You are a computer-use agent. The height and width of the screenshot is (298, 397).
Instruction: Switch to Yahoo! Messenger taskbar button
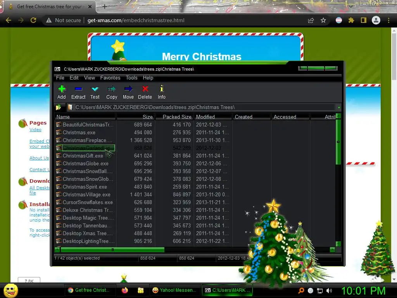[x=174, y=290]
